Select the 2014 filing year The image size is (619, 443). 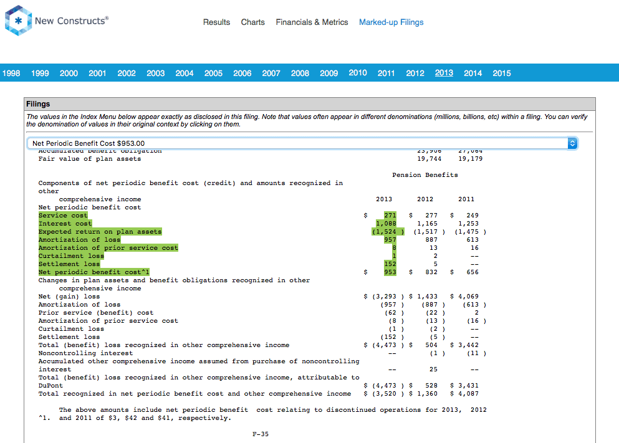tap(473, 73)
